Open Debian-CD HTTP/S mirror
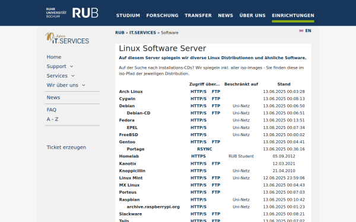The width and height of the screenshot is (356, 222). [x=198, y=113]
